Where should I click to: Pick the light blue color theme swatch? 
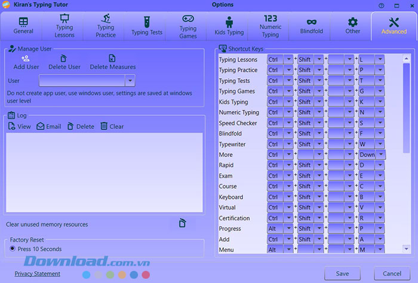tap(87, 275)
